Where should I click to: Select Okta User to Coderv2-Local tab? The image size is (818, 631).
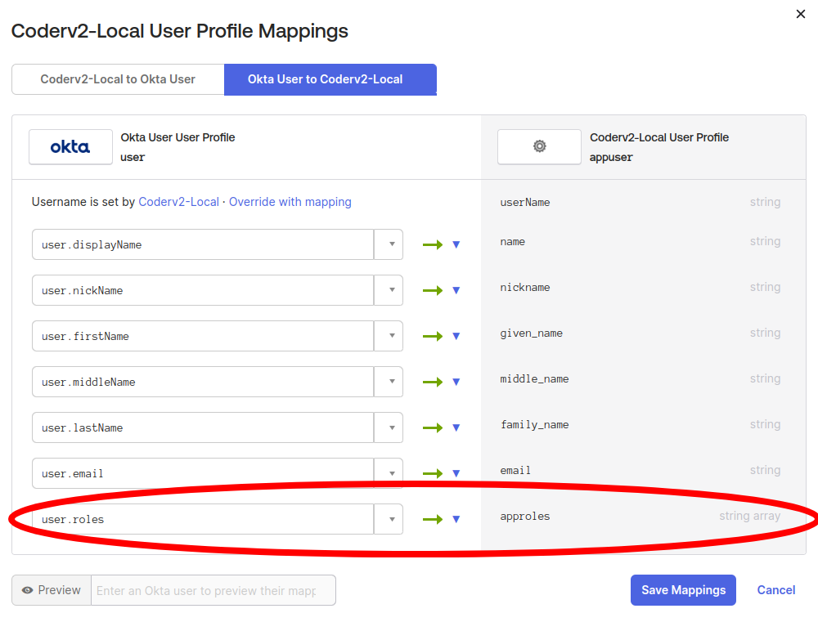[x=330, y=79]
